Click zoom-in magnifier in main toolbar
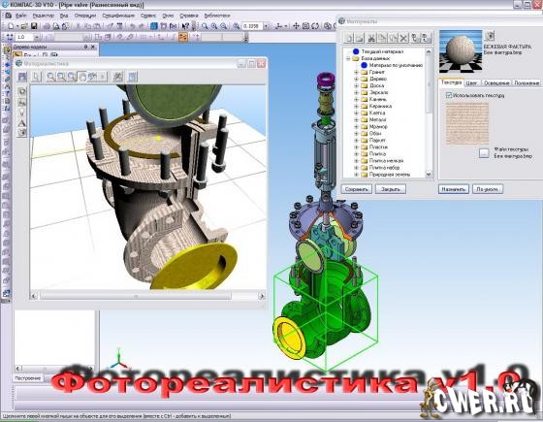 pyautogui.click(x=214, y=26)
